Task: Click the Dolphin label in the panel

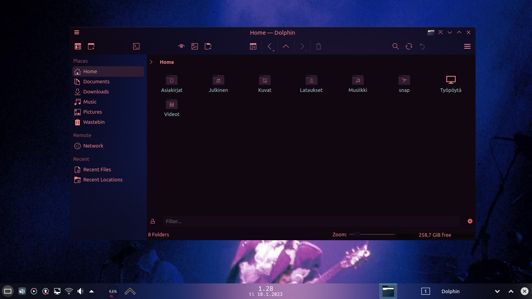Action: tap(451, 291)
